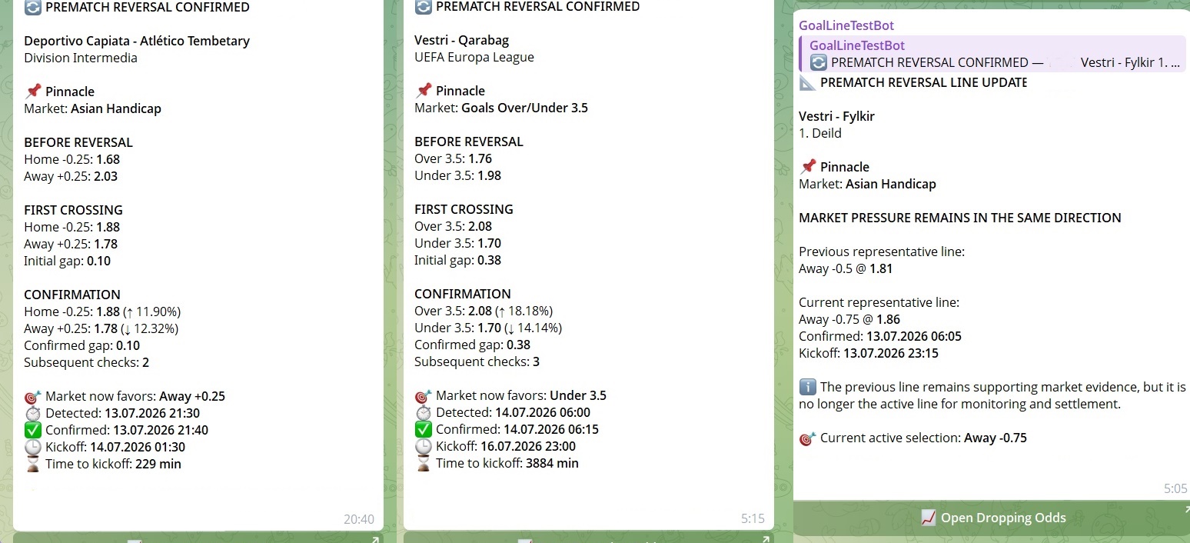Select 'Confirmed gap: 0.38' line

point(472,345)
